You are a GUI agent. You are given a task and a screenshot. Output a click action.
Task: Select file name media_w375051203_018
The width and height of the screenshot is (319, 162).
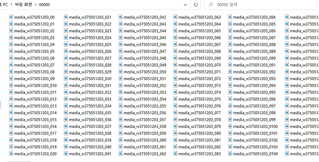[35, 140]
